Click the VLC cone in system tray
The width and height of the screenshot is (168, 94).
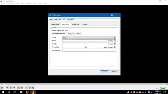pos(131,92)
